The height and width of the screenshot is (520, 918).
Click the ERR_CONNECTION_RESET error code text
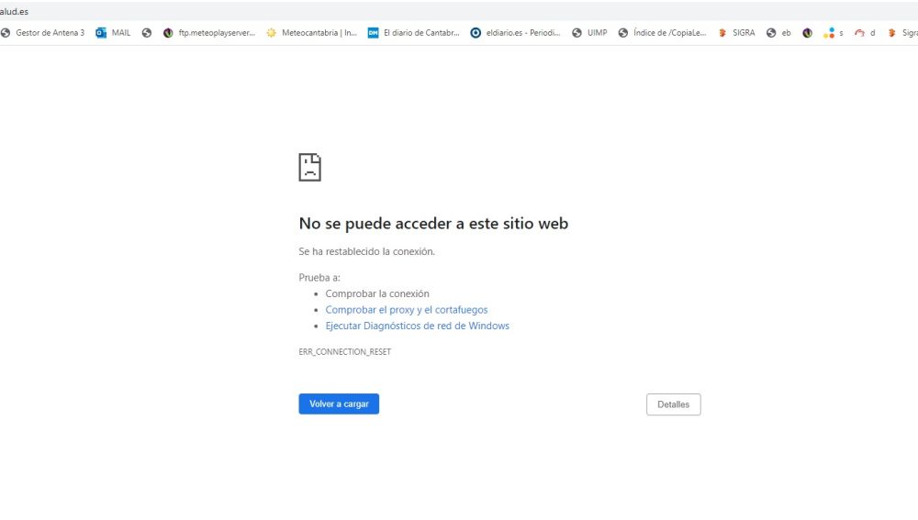[345, 351]
